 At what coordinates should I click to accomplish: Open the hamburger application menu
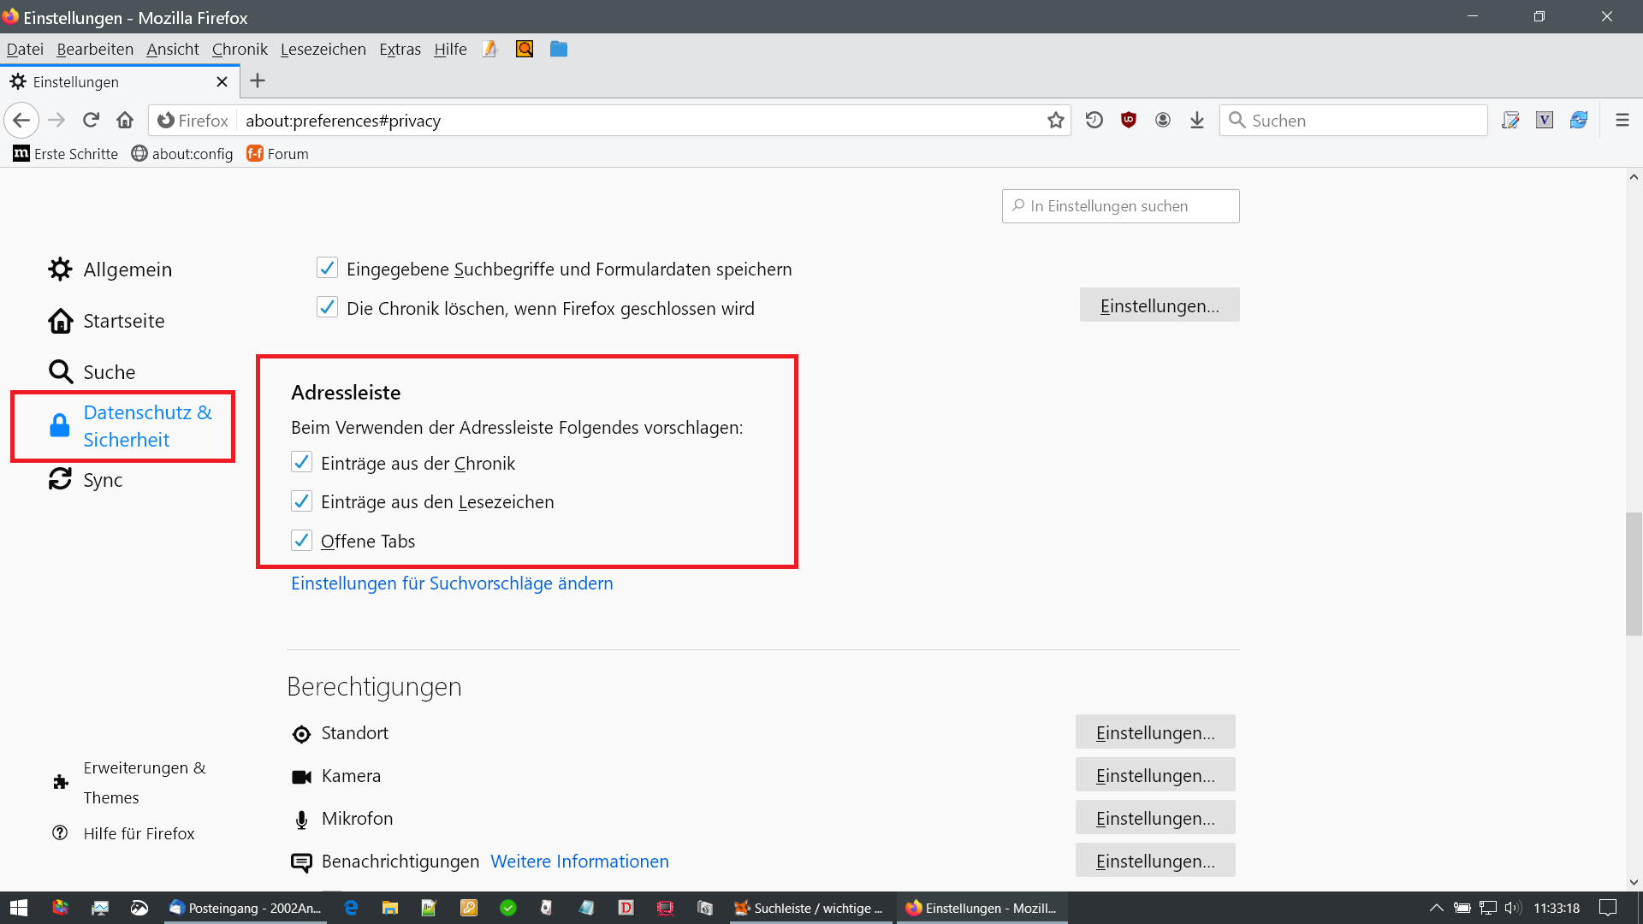(x=1622, y=121)
